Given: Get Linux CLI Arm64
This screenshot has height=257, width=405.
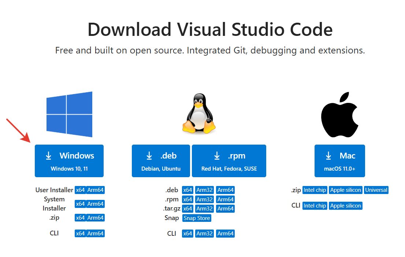Looking at the screenshot, I should click(226, 234).
